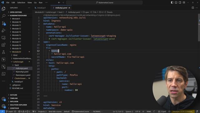Expand the Kind folder

coord(15,55)
